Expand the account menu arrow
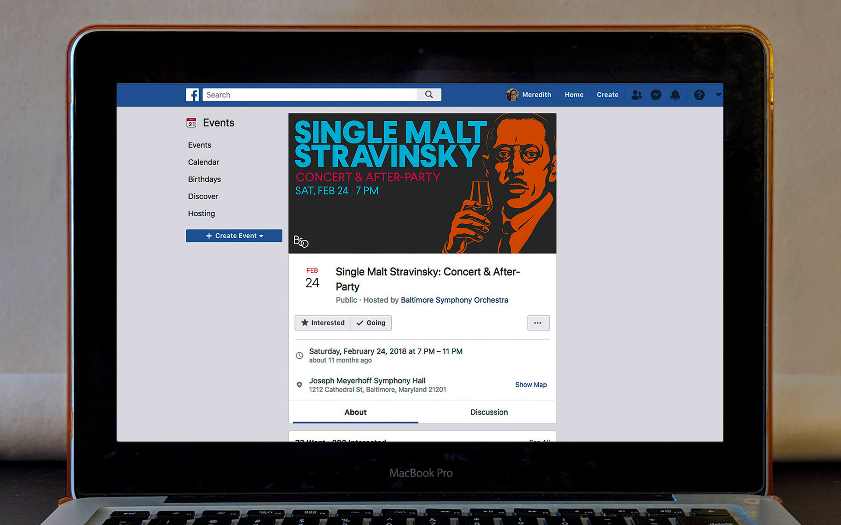Image resolution: width=841 pixels, height=525 pixels. coord(718,94)
